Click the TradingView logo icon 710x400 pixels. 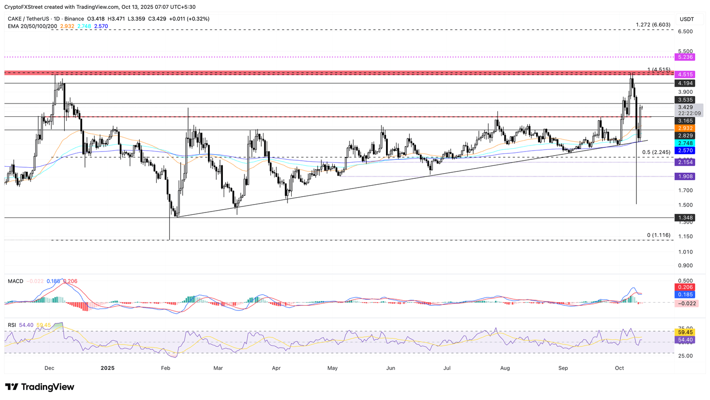pyautogui.click(x=12, y=387)
